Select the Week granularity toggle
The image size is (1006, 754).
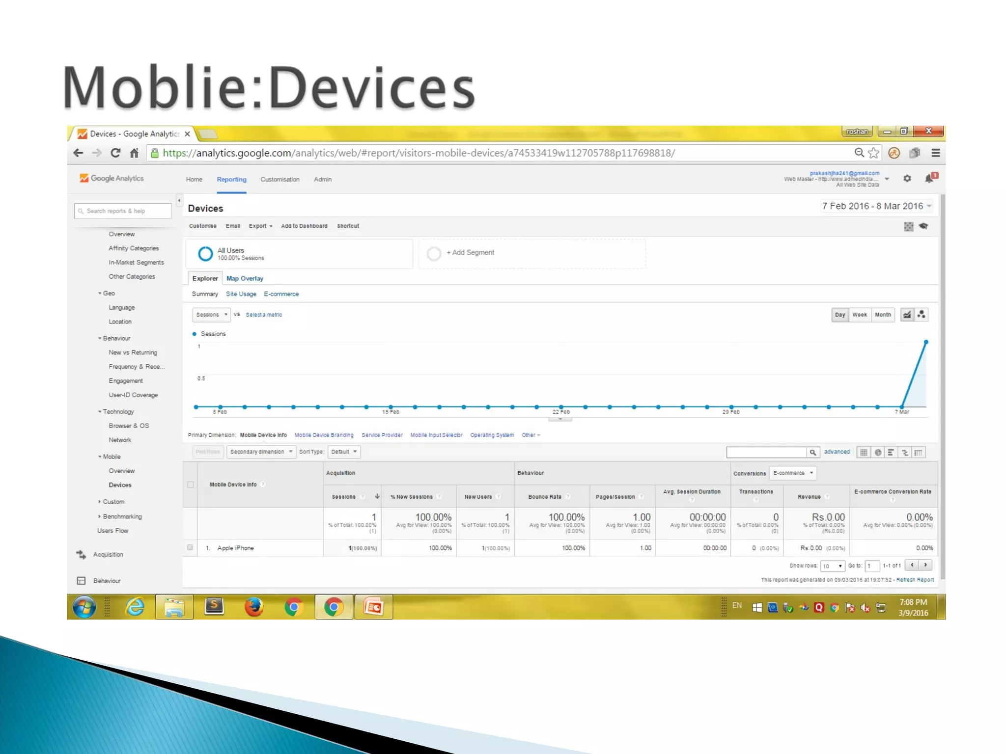(x=859, y=315)
